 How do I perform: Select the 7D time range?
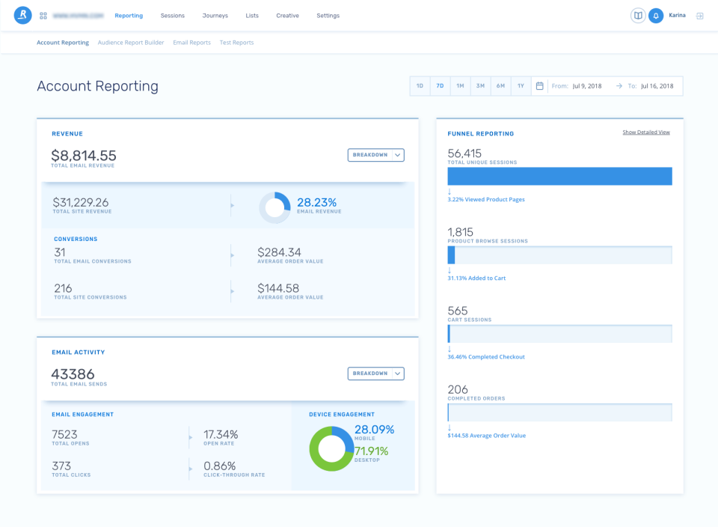point(440,86)
